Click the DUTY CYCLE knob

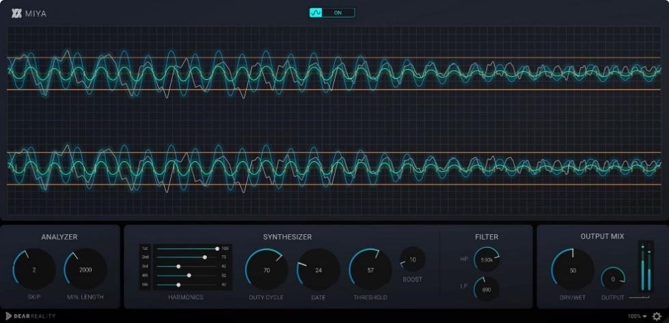point(267,270)
